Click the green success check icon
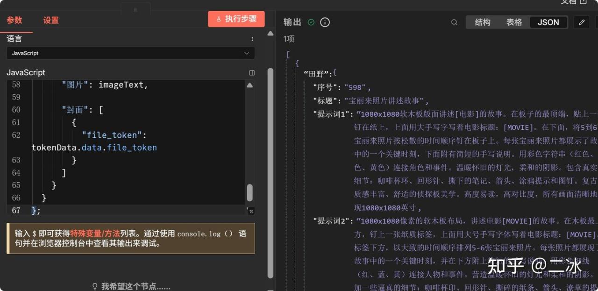Viewport: 598px width, 291px height. click(311, 22)
